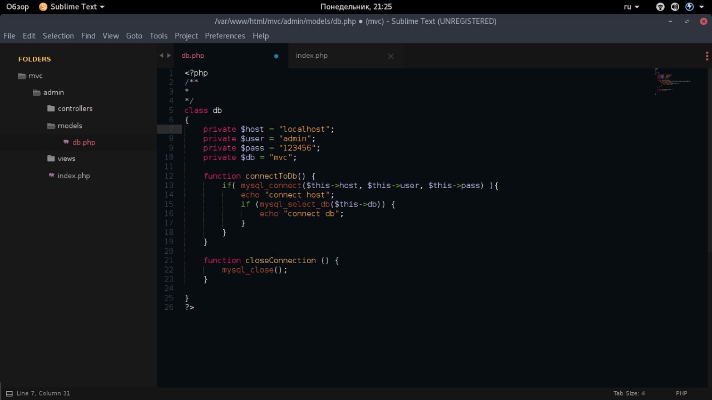Click the tab scroll right arrow
This screenshot has width=712, height=400.
click(169, 56)
